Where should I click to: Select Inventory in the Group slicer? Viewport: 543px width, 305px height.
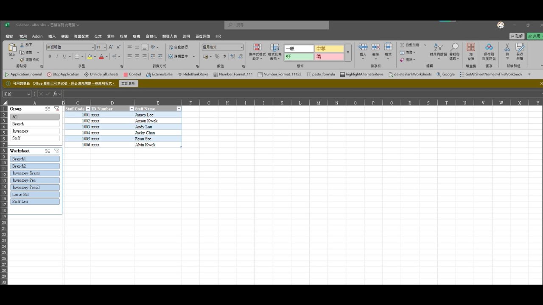[x=35, y=131]
